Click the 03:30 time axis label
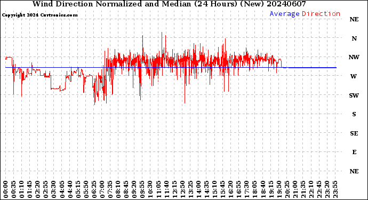Screen dimensions: 368x200 click(54, 189)
